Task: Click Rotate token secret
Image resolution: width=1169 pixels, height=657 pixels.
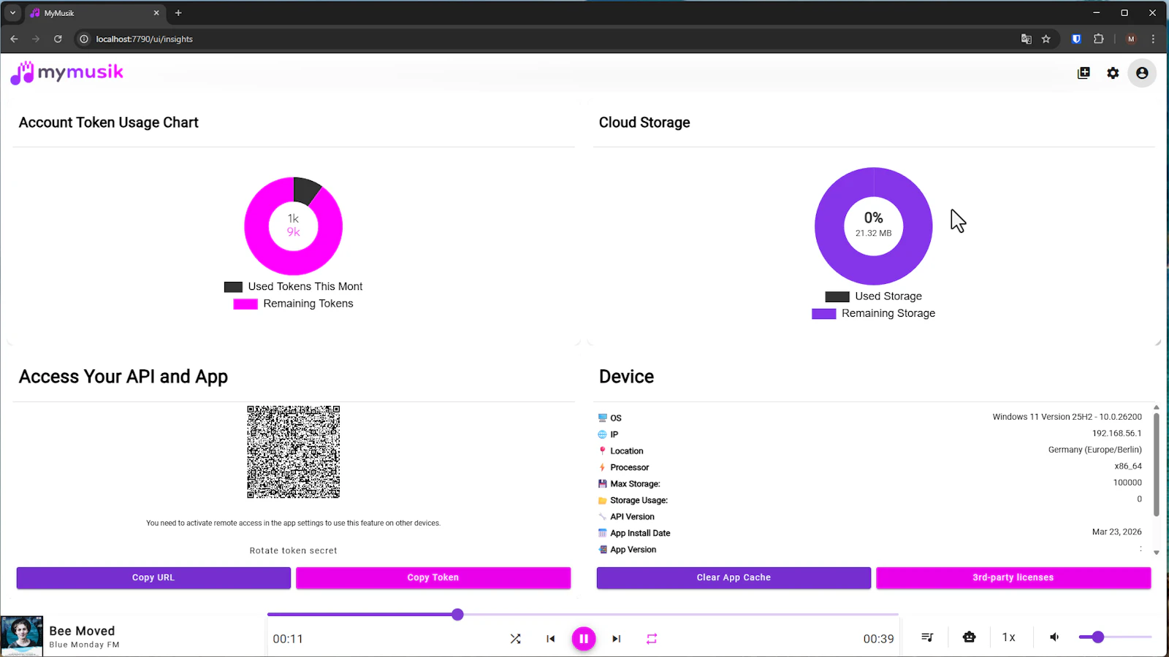Action: click(293, 550)
